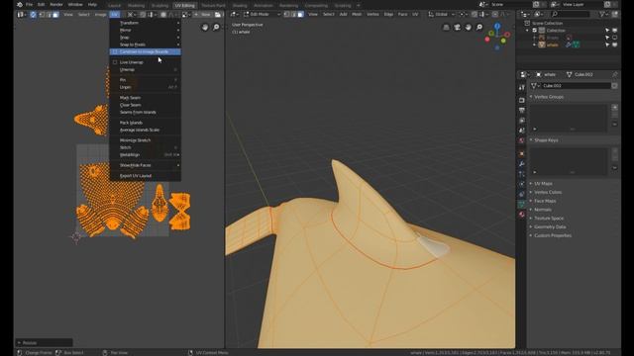Collapse the Collection tree arrow
Screen dimensions: 634x356
528,31
